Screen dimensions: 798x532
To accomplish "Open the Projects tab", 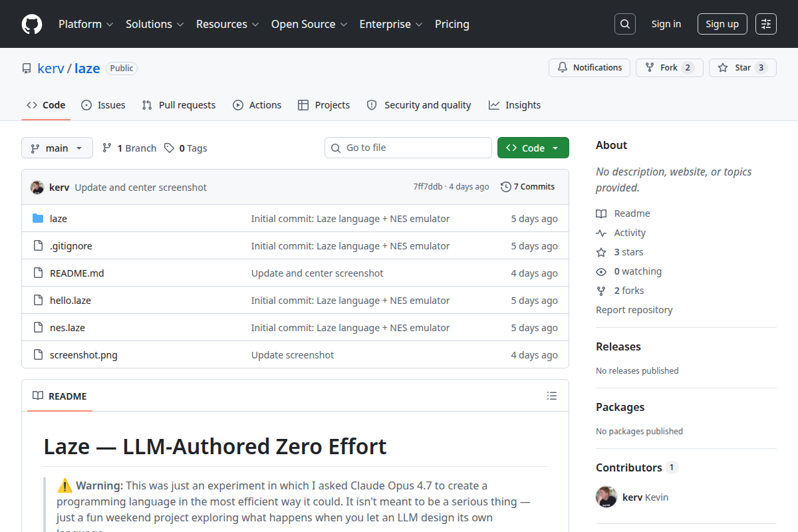I will coord(324,105).
